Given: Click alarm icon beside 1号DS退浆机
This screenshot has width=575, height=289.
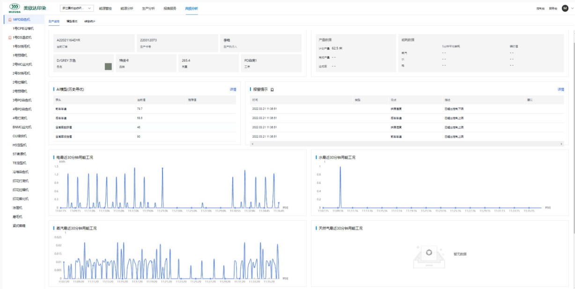Looking at the screenshot, I should click(x=10, y=38).
